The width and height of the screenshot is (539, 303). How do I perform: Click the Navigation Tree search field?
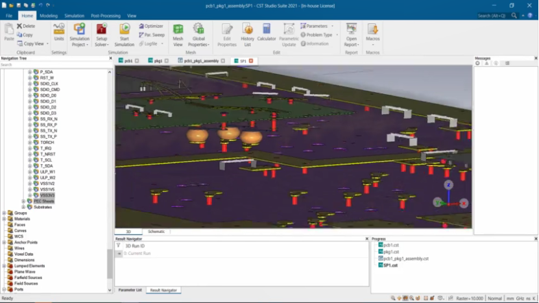(x=55, y=65)
